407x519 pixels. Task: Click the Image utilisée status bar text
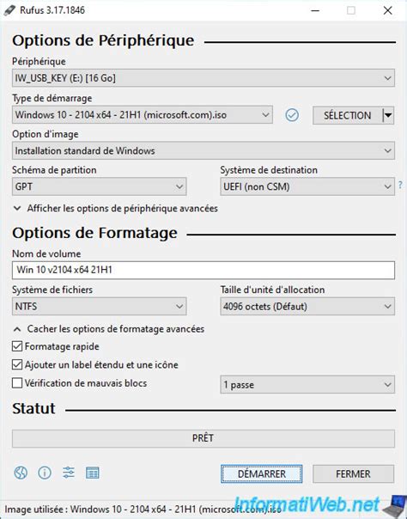(143, 509)
